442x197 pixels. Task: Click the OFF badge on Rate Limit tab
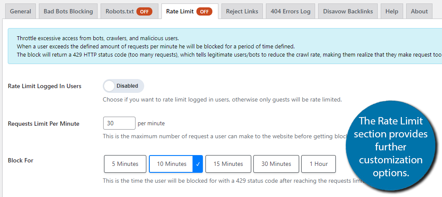click(204, 12)
